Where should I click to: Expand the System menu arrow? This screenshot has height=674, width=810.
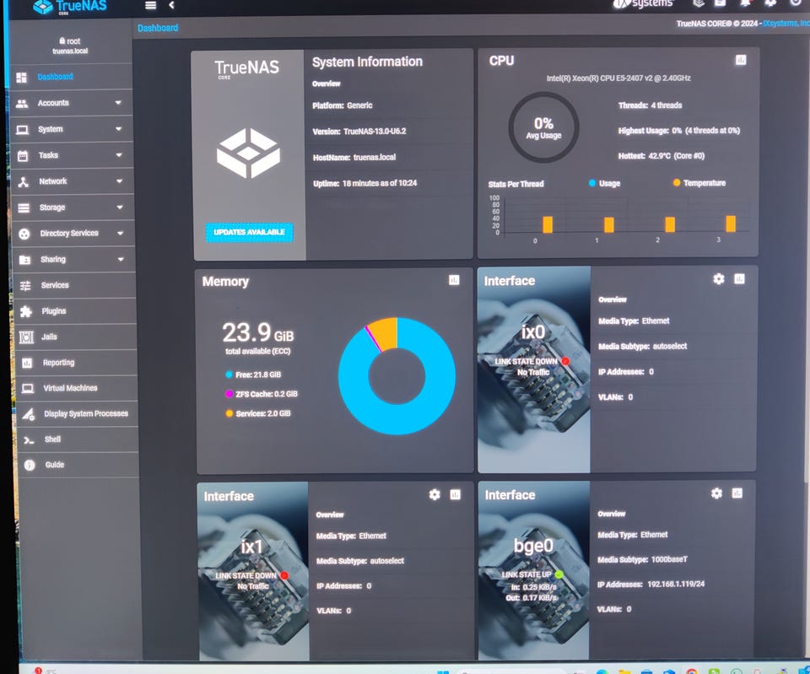click(119, 128)
